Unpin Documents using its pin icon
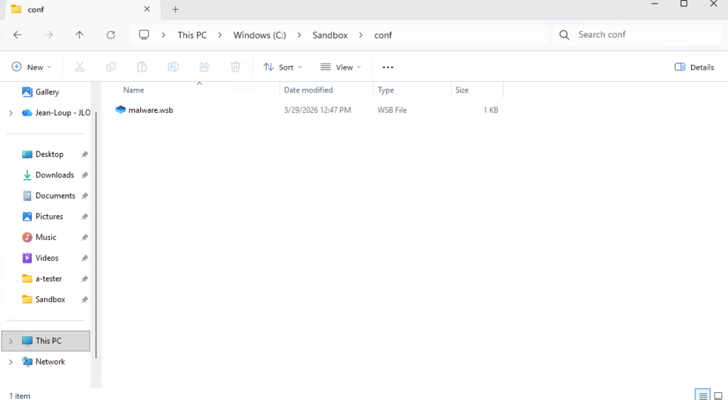 (x=85, y=196)
